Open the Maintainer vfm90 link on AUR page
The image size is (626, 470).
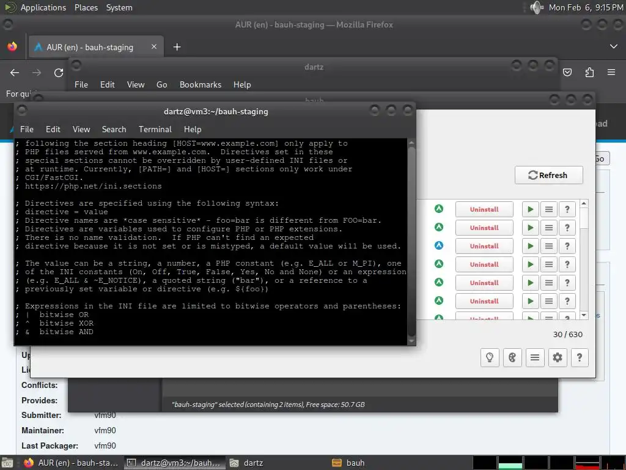(x=105, y=430)
